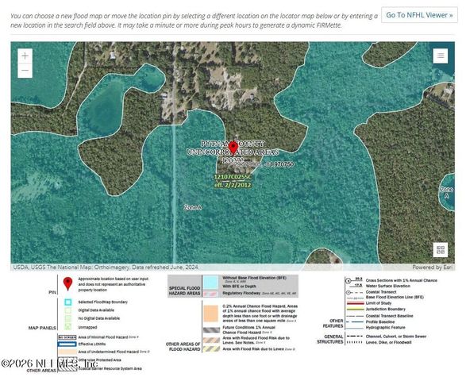
Task: Click the Special Flood Hazard Areas heading
Action: (x=184, y=291)
